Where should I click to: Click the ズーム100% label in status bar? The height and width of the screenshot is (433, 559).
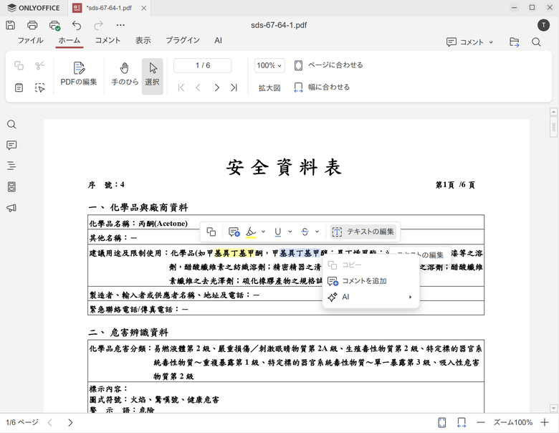(512, 423)
